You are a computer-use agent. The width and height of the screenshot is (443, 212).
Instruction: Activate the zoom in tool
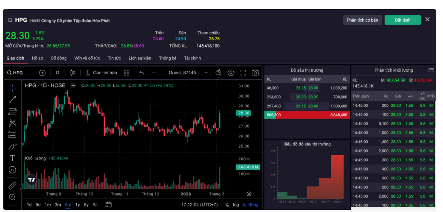(x=12, y=197)
